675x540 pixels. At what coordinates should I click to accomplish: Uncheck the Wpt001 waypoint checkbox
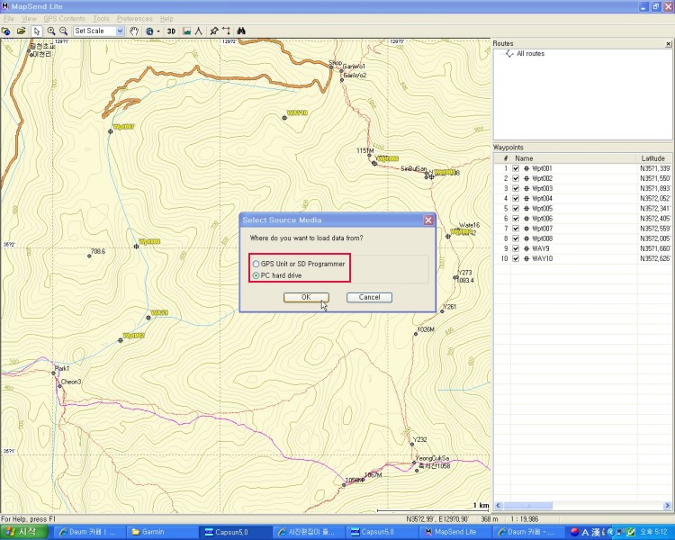point(516,168)
